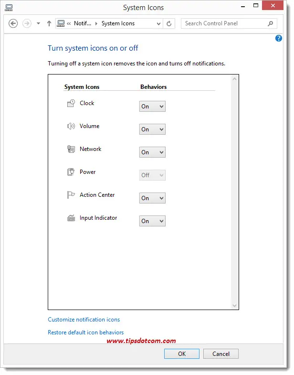
Task: Click the Cancel button
Action: (221, 354)
